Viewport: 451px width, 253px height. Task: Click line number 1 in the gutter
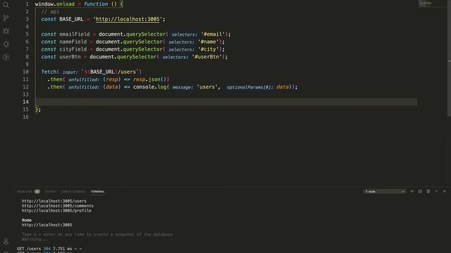click(x=27, y=4)
